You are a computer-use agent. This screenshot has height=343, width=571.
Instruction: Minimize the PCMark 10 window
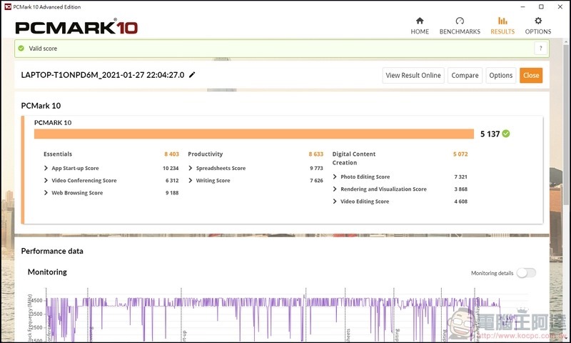pyautogui.click(x=523, y=6)
